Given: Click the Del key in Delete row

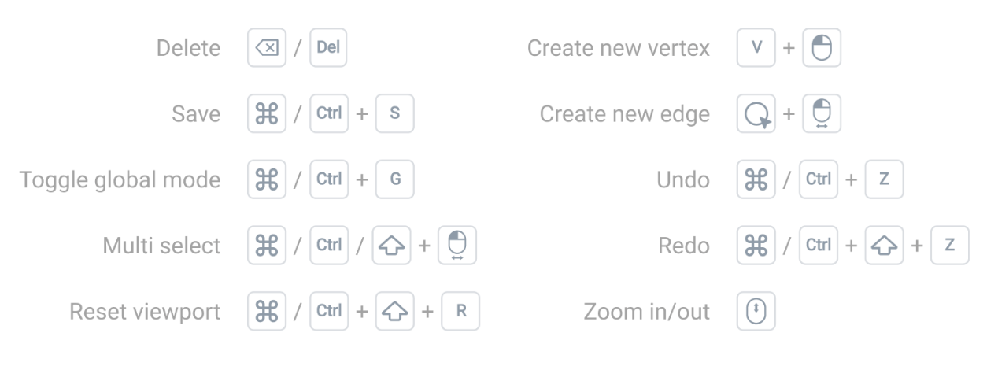Looking at the screenshot, I should click(328, 48).
